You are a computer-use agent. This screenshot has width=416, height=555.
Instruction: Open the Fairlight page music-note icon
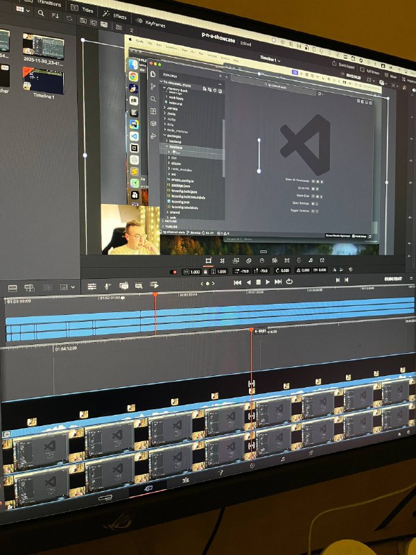282,459
